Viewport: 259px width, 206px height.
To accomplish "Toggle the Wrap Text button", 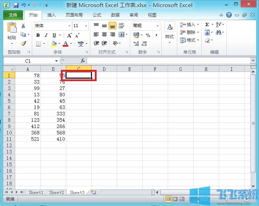I will pos(121,26).
